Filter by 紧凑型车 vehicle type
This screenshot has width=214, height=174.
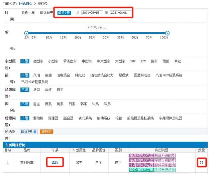(x=70, y=61)
